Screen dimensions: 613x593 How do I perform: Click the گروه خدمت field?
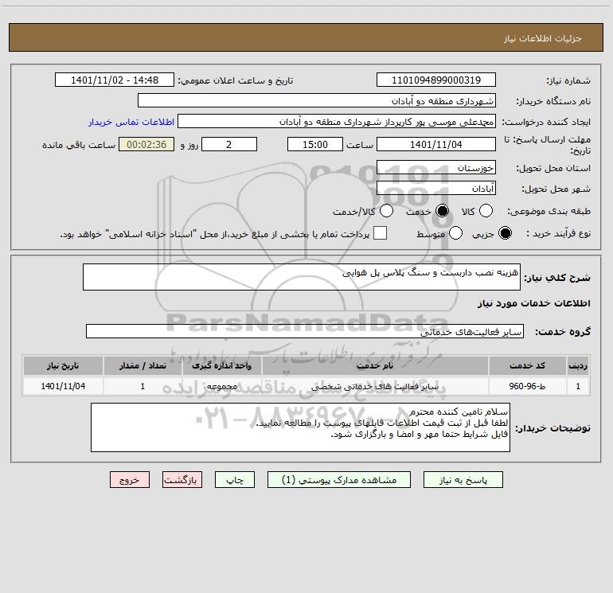305,331
